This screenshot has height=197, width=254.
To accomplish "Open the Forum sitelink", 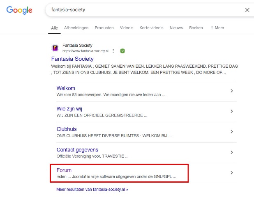I will coord(64,170).
